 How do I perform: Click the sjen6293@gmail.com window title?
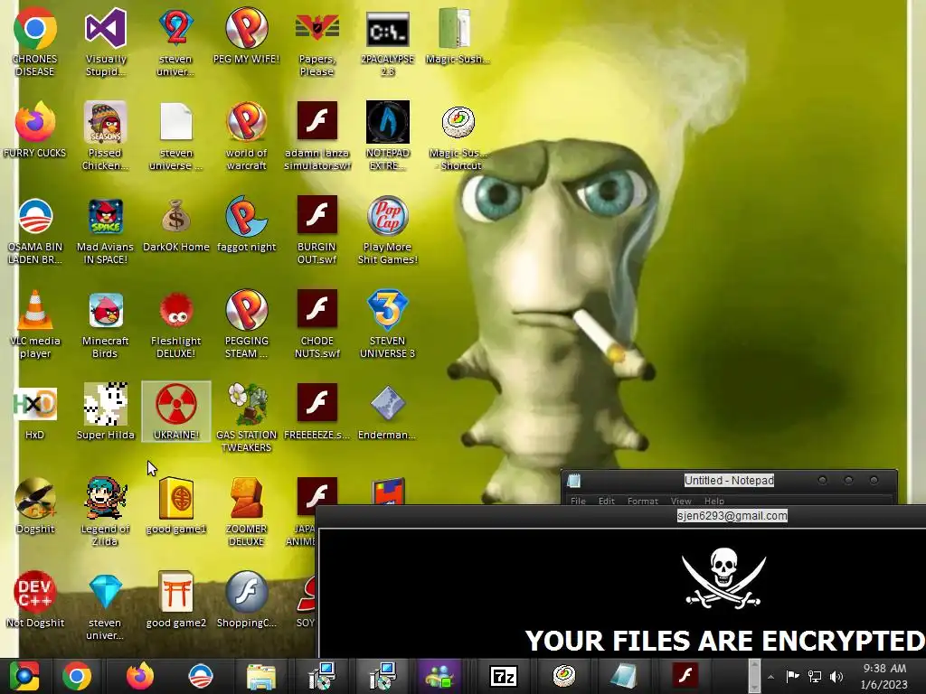click(732, 516)
